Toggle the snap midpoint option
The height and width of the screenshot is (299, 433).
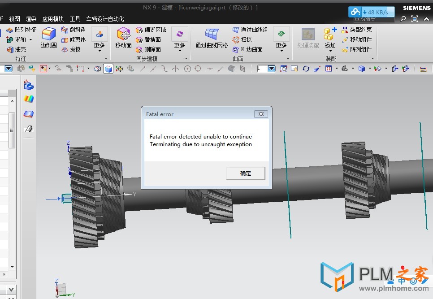153,69
